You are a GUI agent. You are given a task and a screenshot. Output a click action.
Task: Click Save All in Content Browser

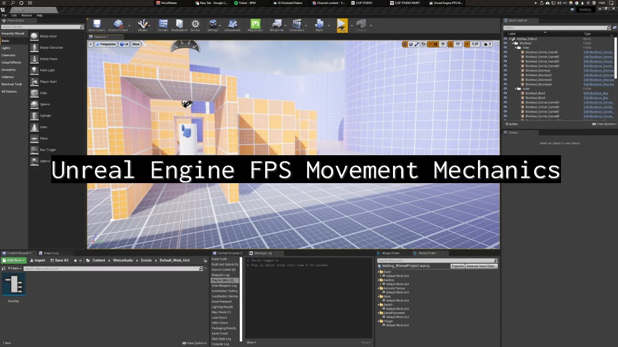pos(60,260)
